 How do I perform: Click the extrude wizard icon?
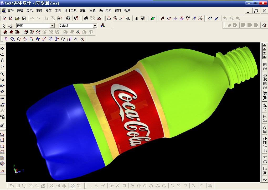point(109,18)
